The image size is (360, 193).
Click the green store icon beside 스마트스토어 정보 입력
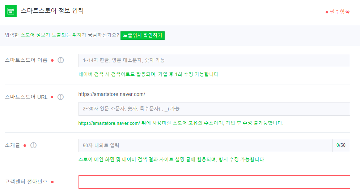click(x=10, y=11)
